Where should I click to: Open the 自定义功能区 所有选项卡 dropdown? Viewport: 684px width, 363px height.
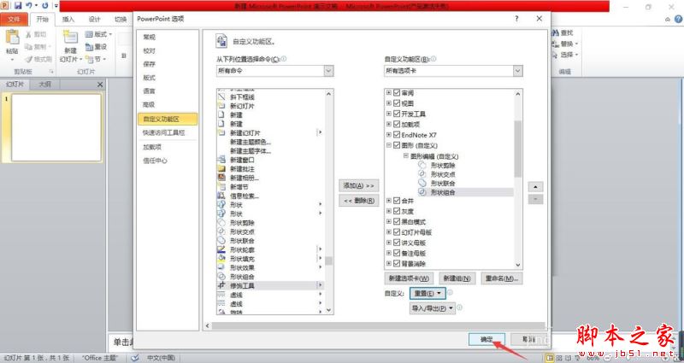click(518, 71)
